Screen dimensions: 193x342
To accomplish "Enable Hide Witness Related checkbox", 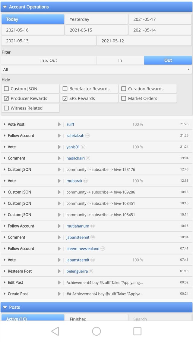I will 6,108.
